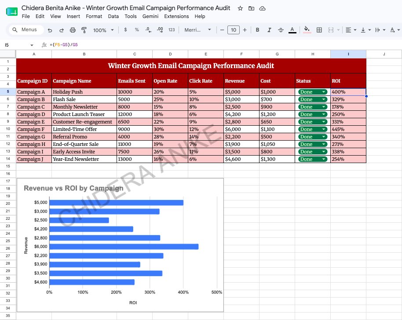Click the select-all corner box
Viewport: 402px width, 320px height.
(x=8, y=54)
